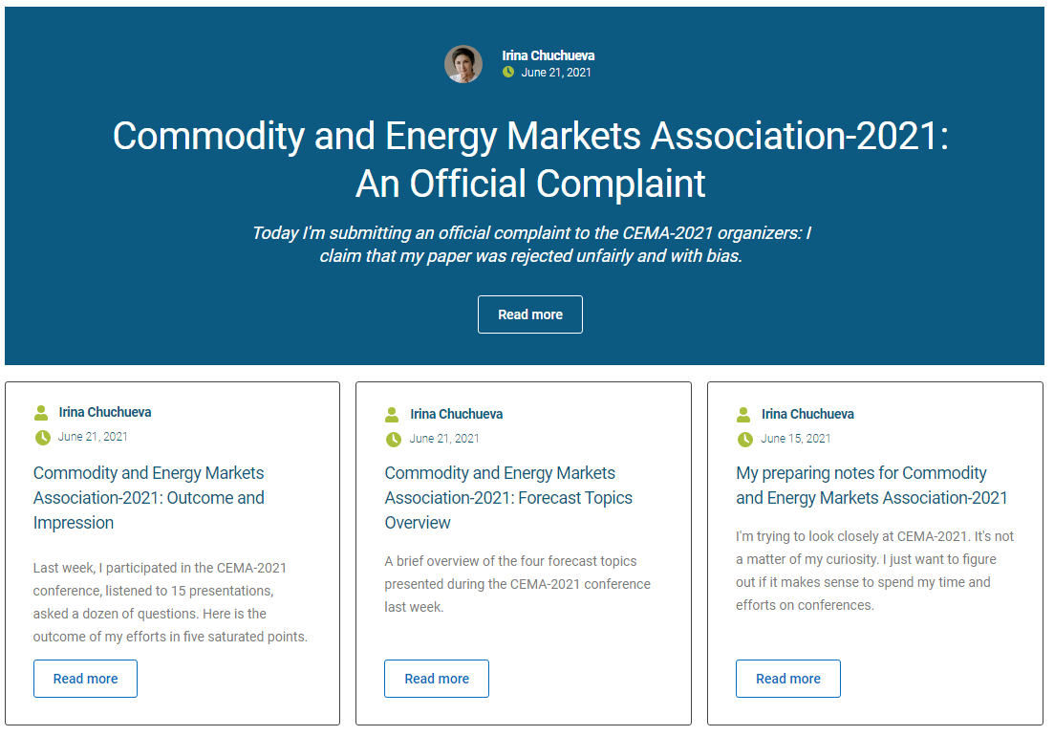1054x736 pixels.
Task: Click the clock icon in the Forecast Topics Overview card
Action: click(x=394, y=440)
